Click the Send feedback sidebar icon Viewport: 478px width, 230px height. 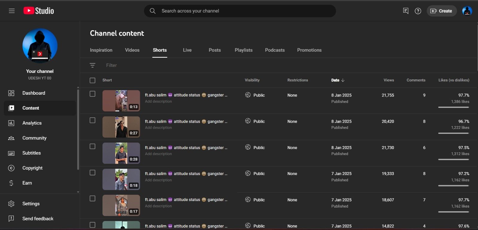[x=11, y=219]
